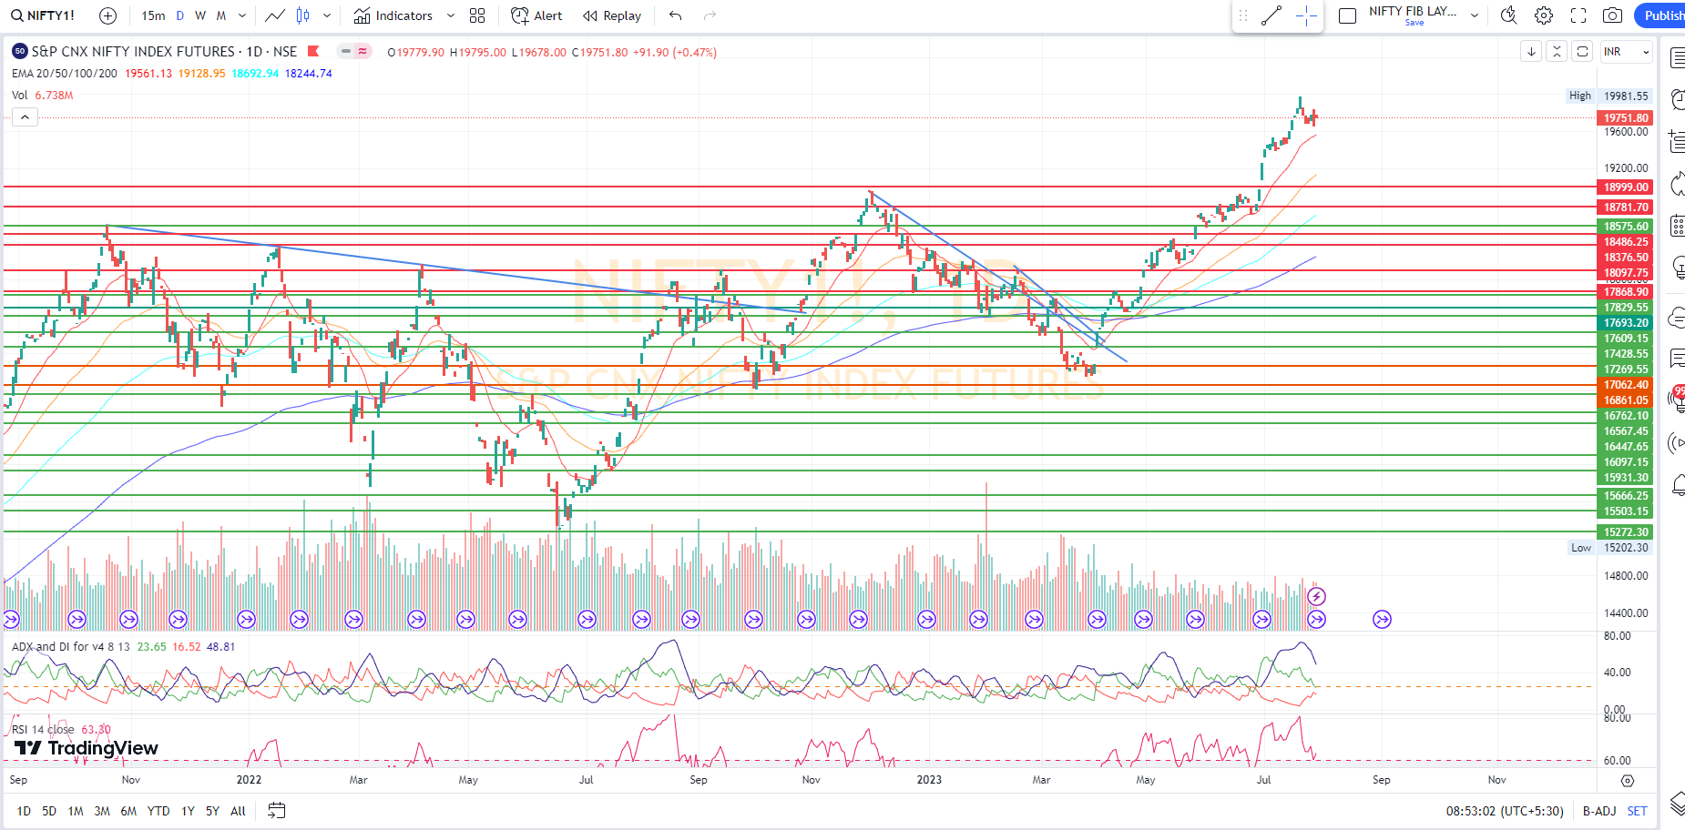Open the calculator panel icon in the sidebar

coord(1676,225)
